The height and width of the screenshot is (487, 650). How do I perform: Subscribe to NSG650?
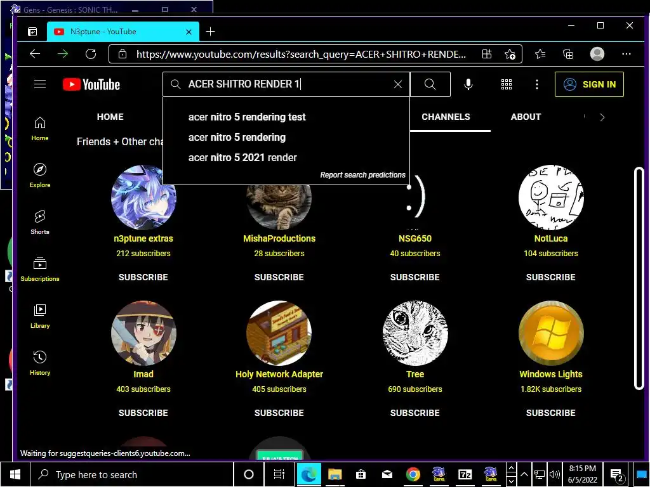pos(415,277)
